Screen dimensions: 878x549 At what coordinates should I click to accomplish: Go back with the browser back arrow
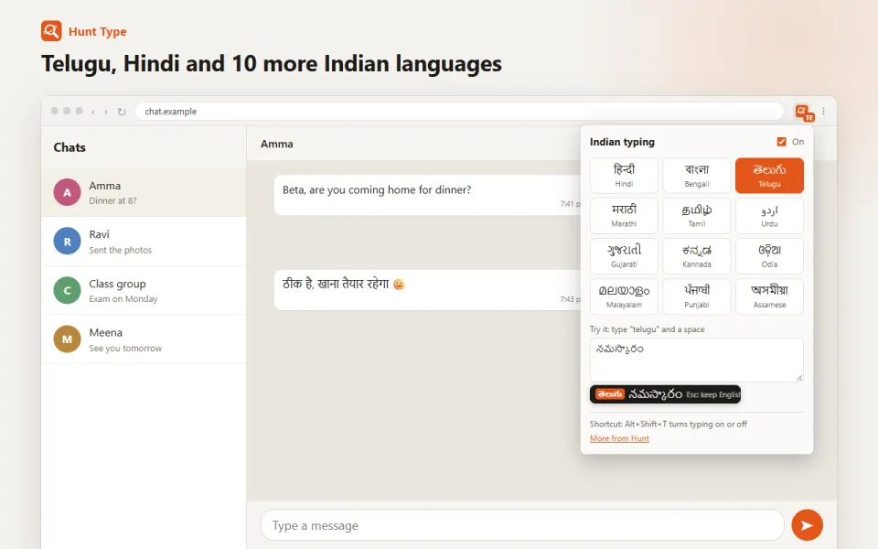click(93, 112)
